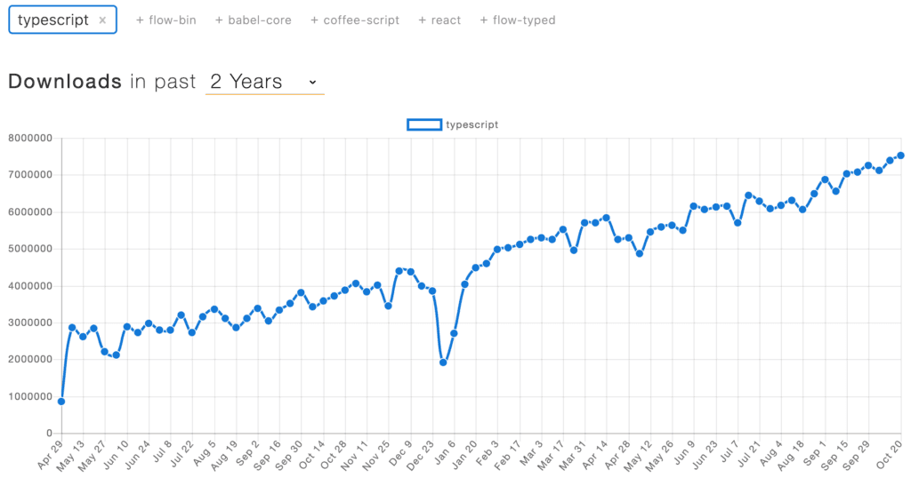The width and height of the screenshot is (911, 478).
Task: Add flow-bin package to comparison
Action: (x=166, y=20)
